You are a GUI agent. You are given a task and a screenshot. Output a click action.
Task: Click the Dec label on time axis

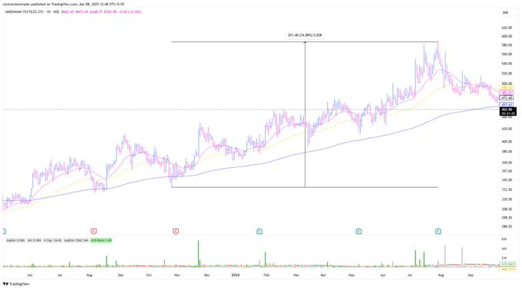[x=206, y=275]
